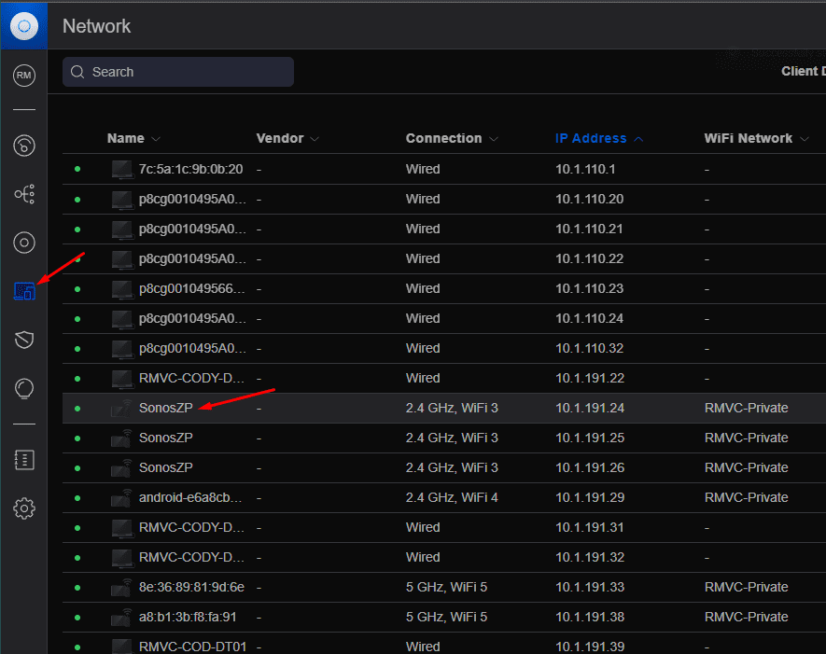The image size is (826, 654).
Task: Open the Client Devices tab label
Action: [803, 71]
